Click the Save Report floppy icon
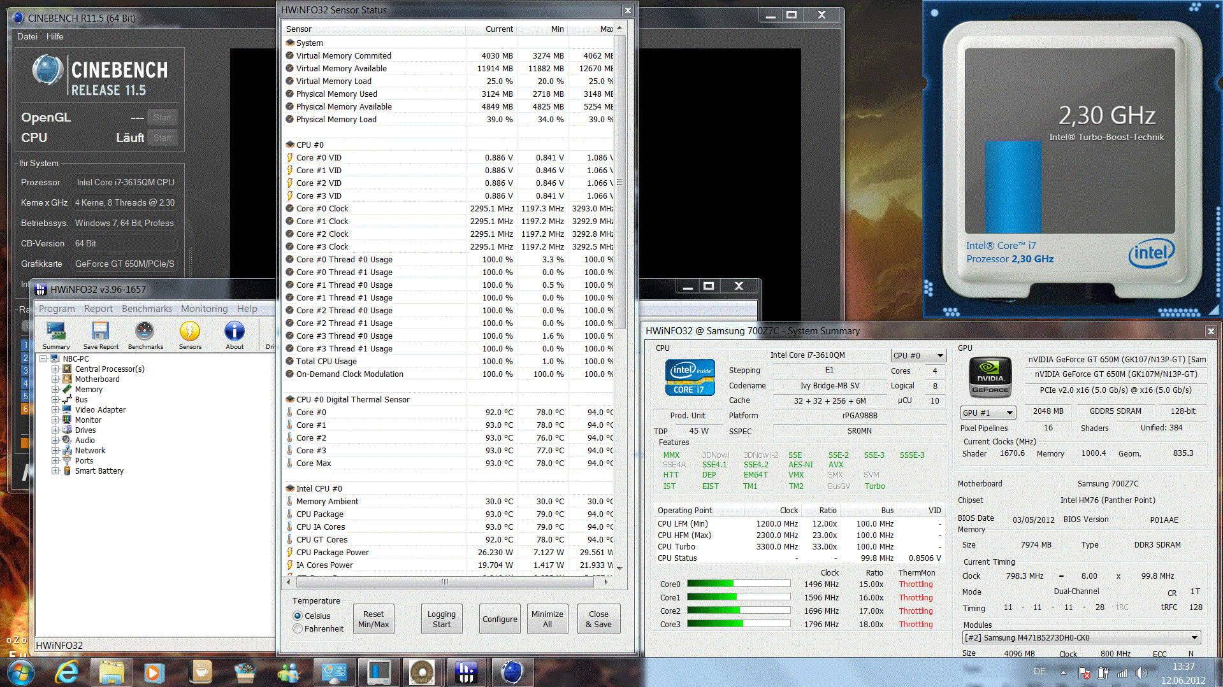The image size is (1223, 687). tap(101, 335)
